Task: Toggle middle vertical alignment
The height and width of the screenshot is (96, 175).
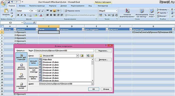Action: click(x=51, y=11)
